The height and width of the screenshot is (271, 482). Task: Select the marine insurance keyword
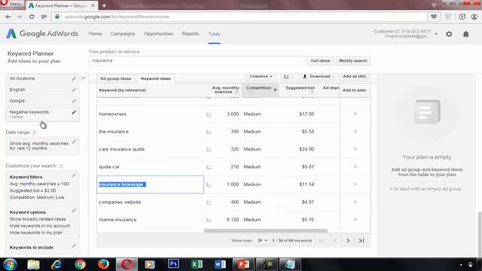[x=117, y=220]
